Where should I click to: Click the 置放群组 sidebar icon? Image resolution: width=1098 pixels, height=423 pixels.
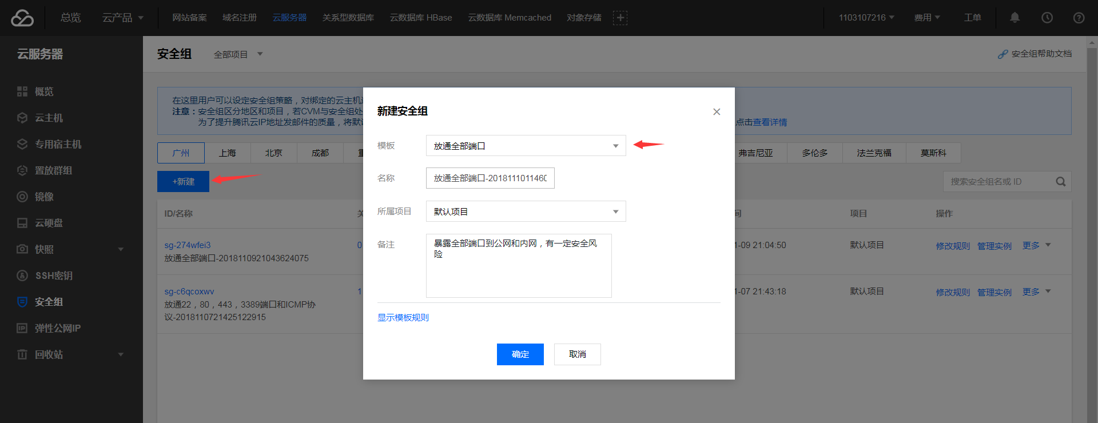tap(22, 170)
